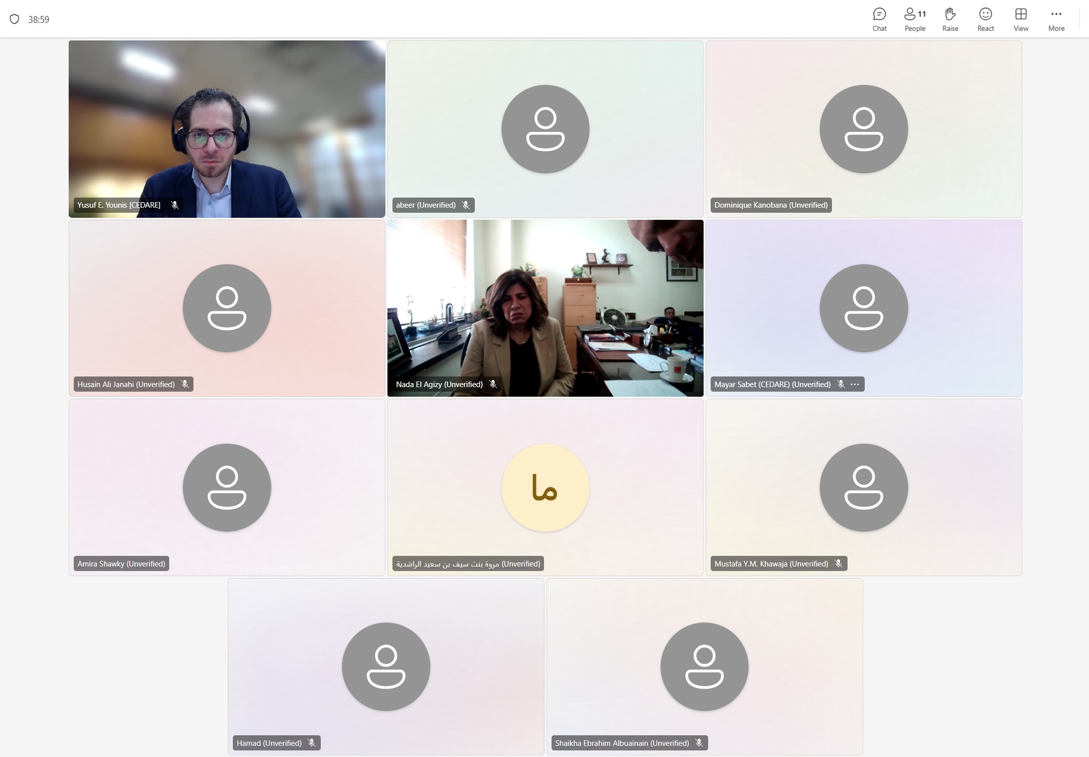
Task: Click the name label 'Nada El Agizy (Unverified)'
Action: 439,384
